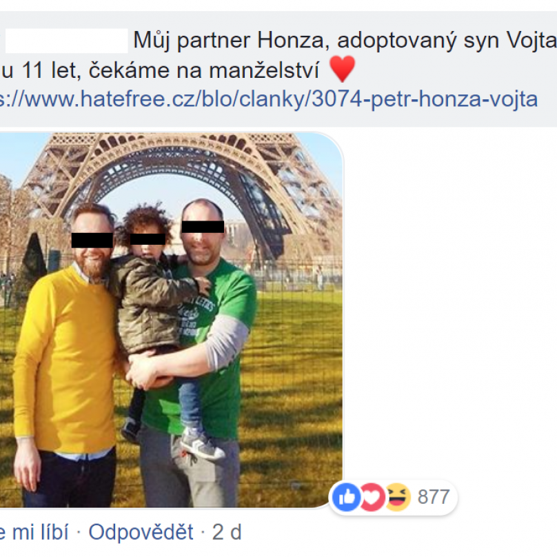Open the 877 reactions count list
This screenshot has width=557, height=557.
click(434, 496)
